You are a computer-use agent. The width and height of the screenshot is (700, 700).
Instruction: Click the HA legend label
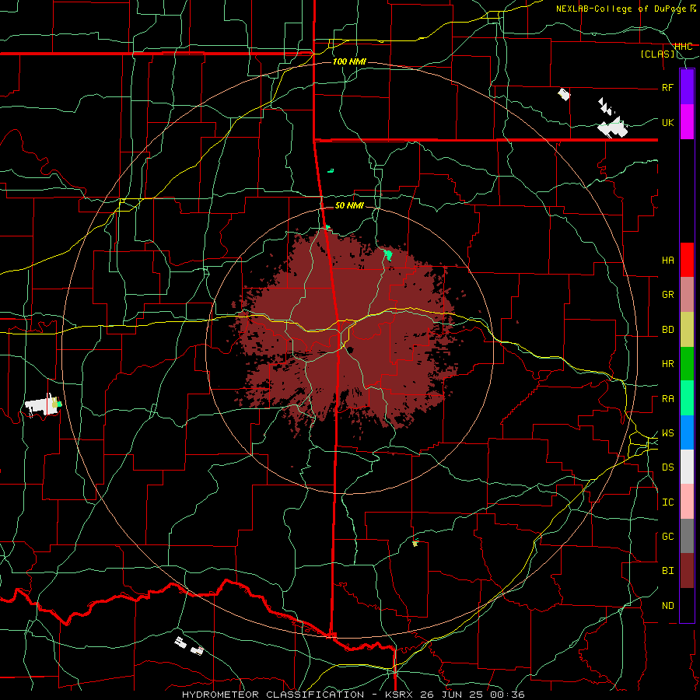click(668, 260)
